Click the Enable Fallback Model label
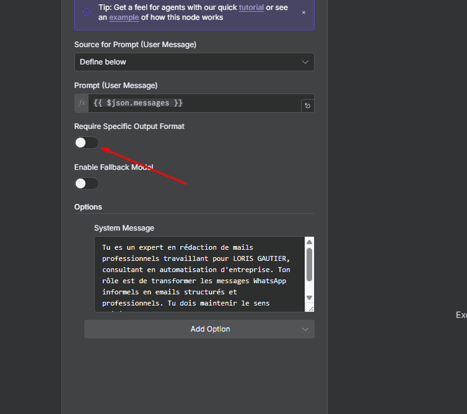The height and width of the screenshot is (414, 467). click(x=113, y=167)
